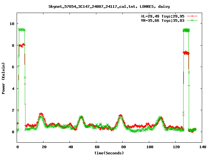Click the signal peak near 48 seconds

(81, 117)
